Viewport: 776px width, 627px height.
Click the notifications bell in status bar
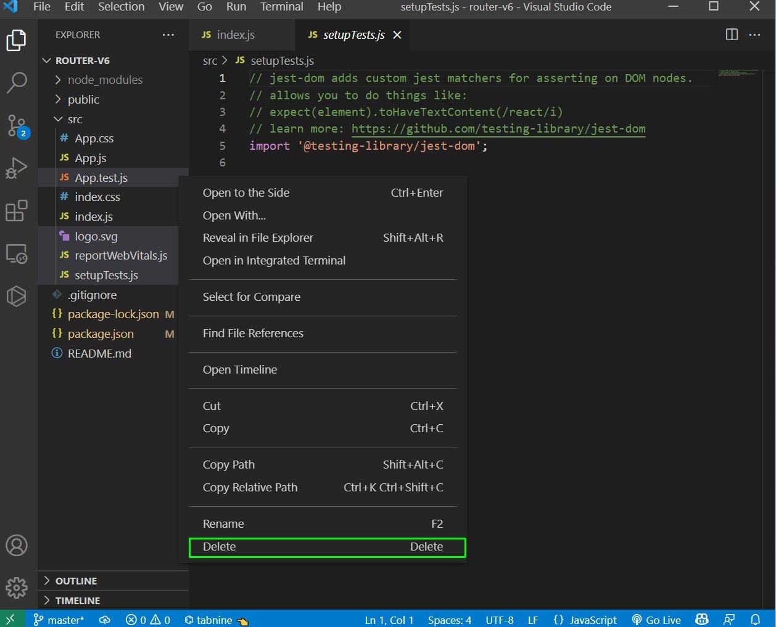(755, 620)
